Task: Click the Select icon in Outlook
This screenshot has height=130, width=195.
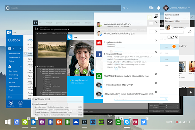Action: (20, 103)
